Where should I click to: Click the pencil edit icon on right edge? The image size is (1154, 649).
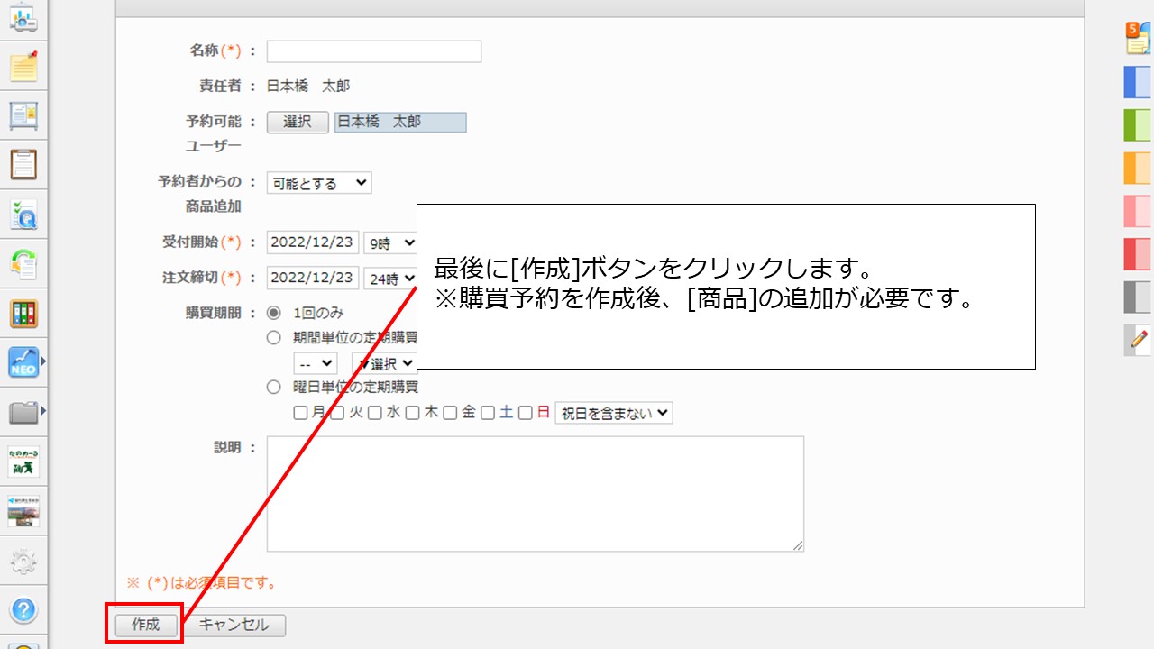coord(1138,340)
